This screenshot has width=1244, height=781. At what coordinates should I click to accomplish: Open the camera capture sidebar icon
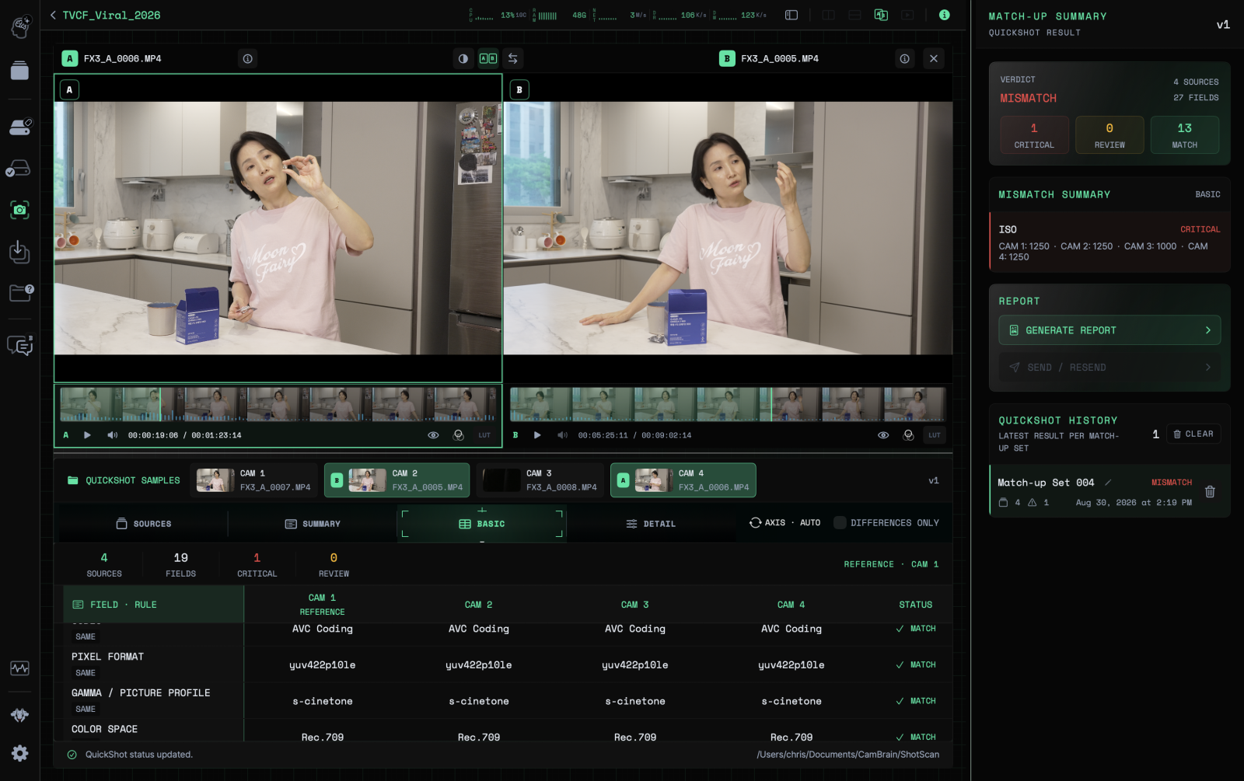tap(20, 209)
